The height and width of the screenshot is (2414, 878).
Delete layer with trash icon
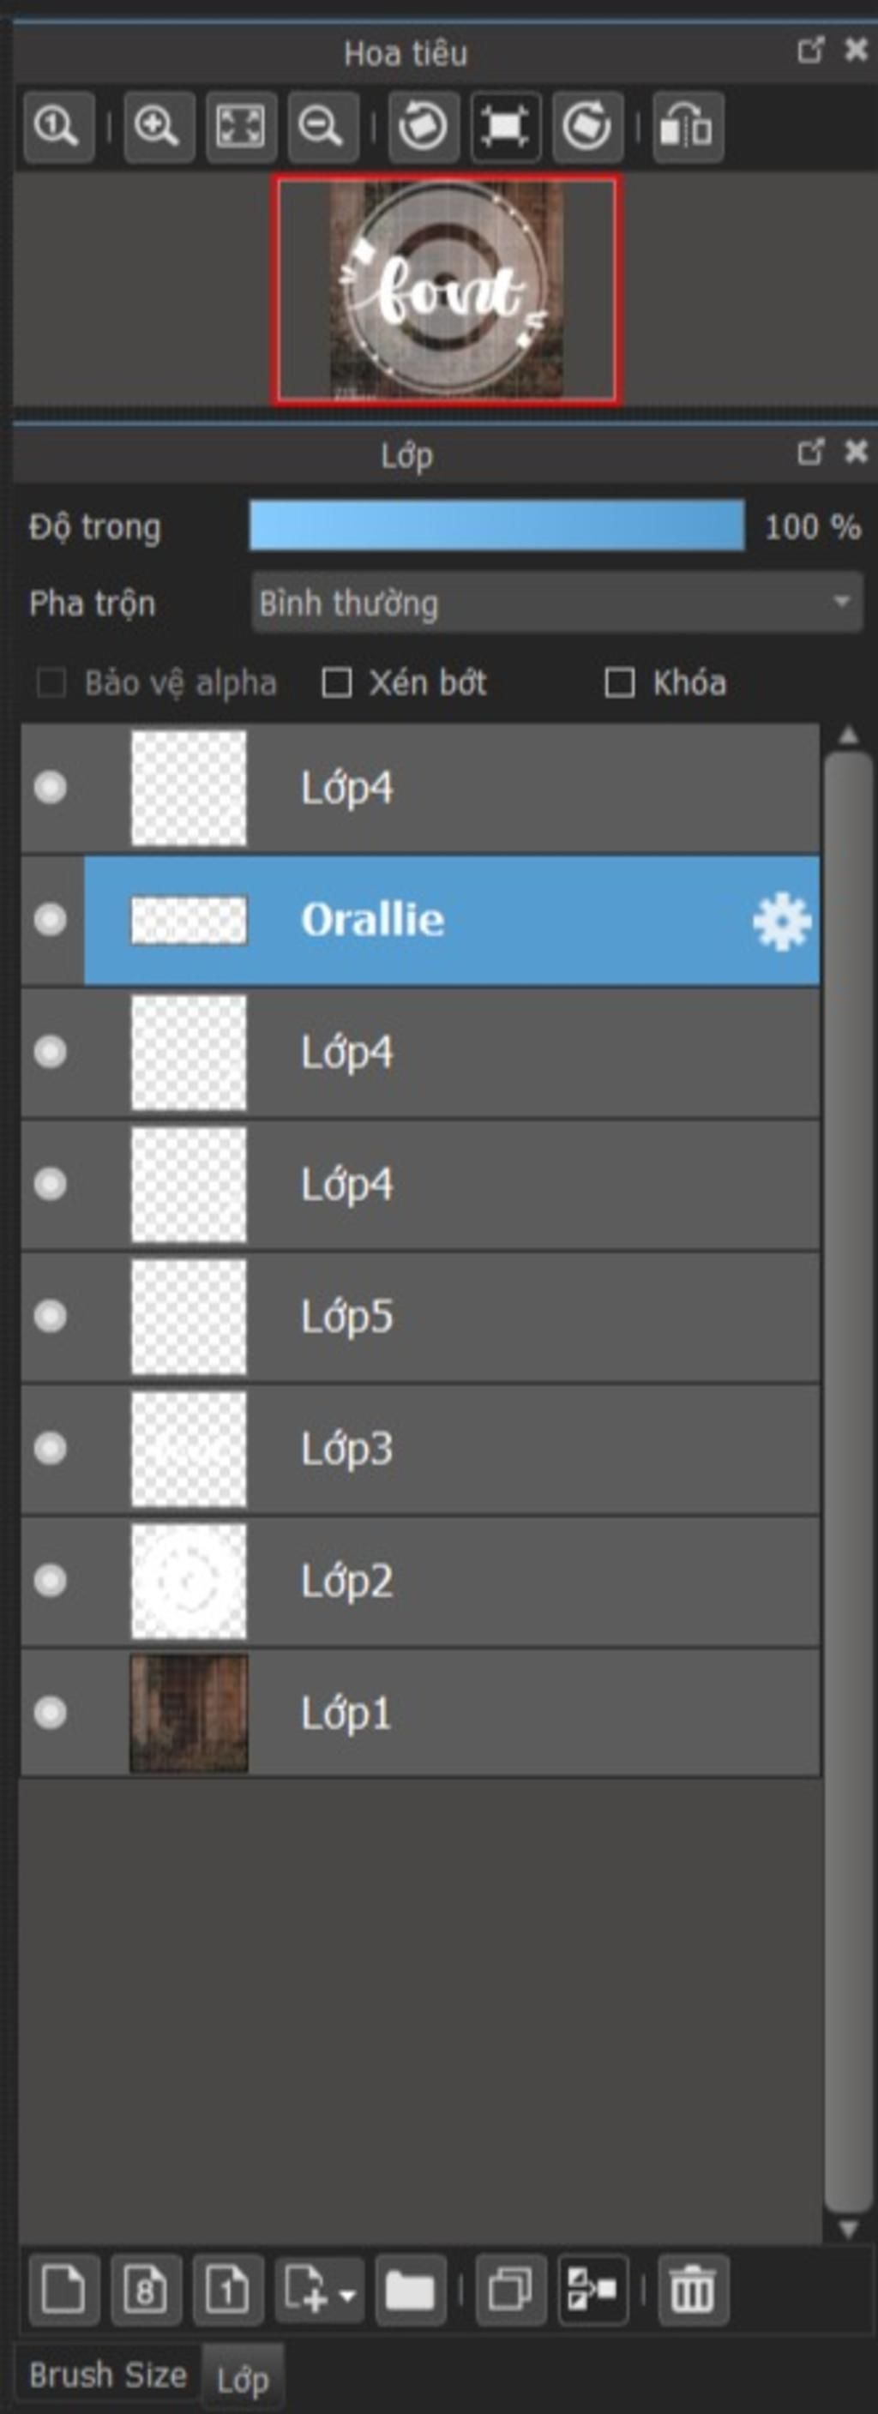tap(693, 2291)
